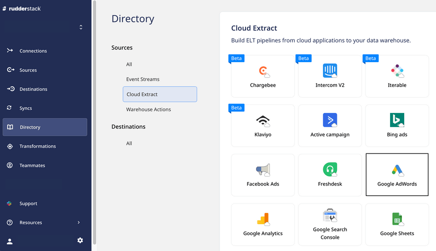Click the RudderStack logo
The height and width of the screenshot is (251, 436).
(x=21, y=9)
